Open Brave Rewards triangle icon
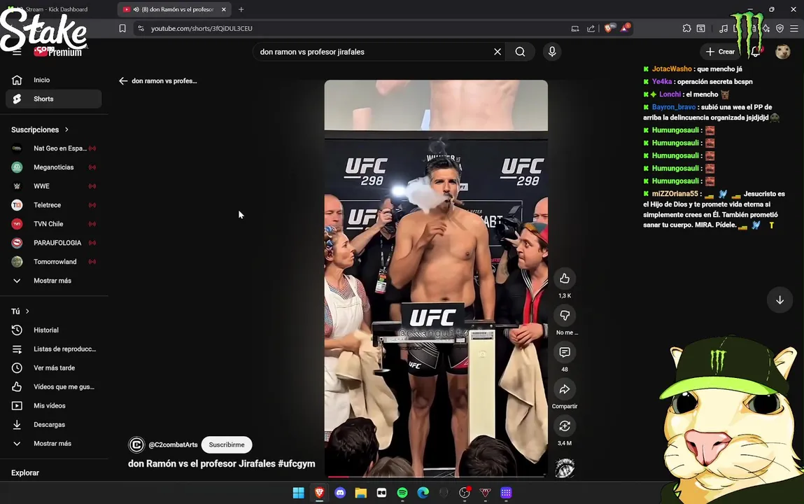Viewport: 804px width, 504px height. coord(625,28)
